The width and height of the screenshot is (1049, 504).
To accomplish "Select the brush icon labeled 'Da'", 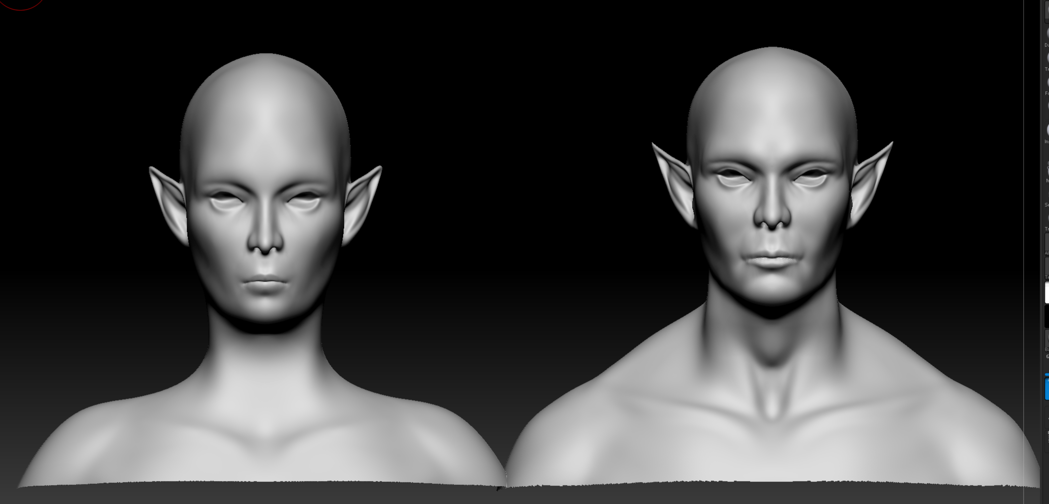I will [x=1047, y=33].
